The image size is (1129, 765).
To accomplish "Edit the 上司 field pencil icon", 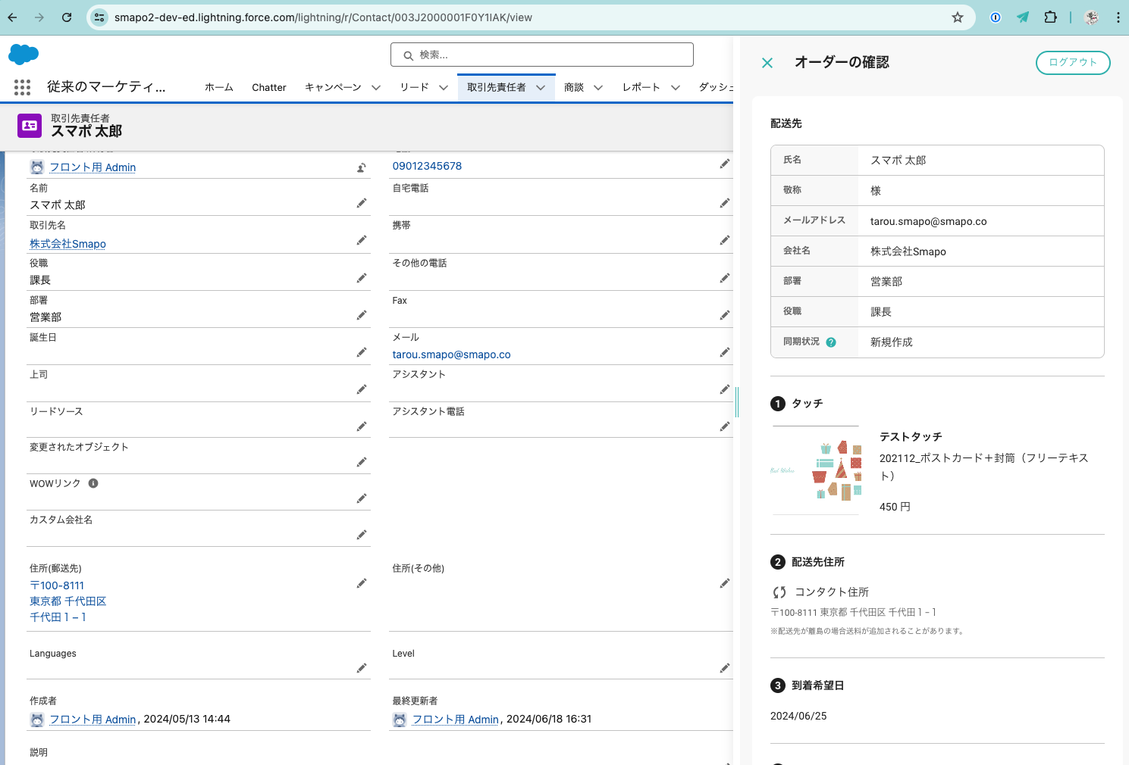I will [362, 389].
